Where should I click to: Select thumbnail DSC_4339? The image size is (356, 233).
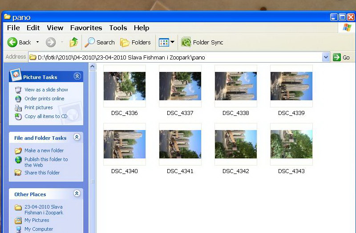pyautogui.click(x=291, y=86)
